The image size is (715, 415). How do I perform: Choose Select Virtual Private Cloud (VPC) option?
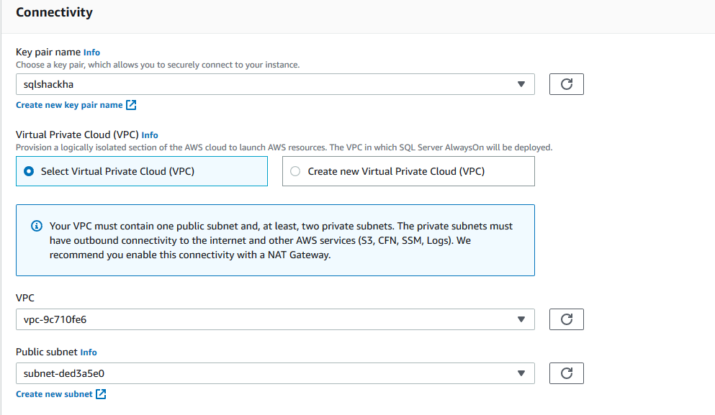(x=29, y=172)
